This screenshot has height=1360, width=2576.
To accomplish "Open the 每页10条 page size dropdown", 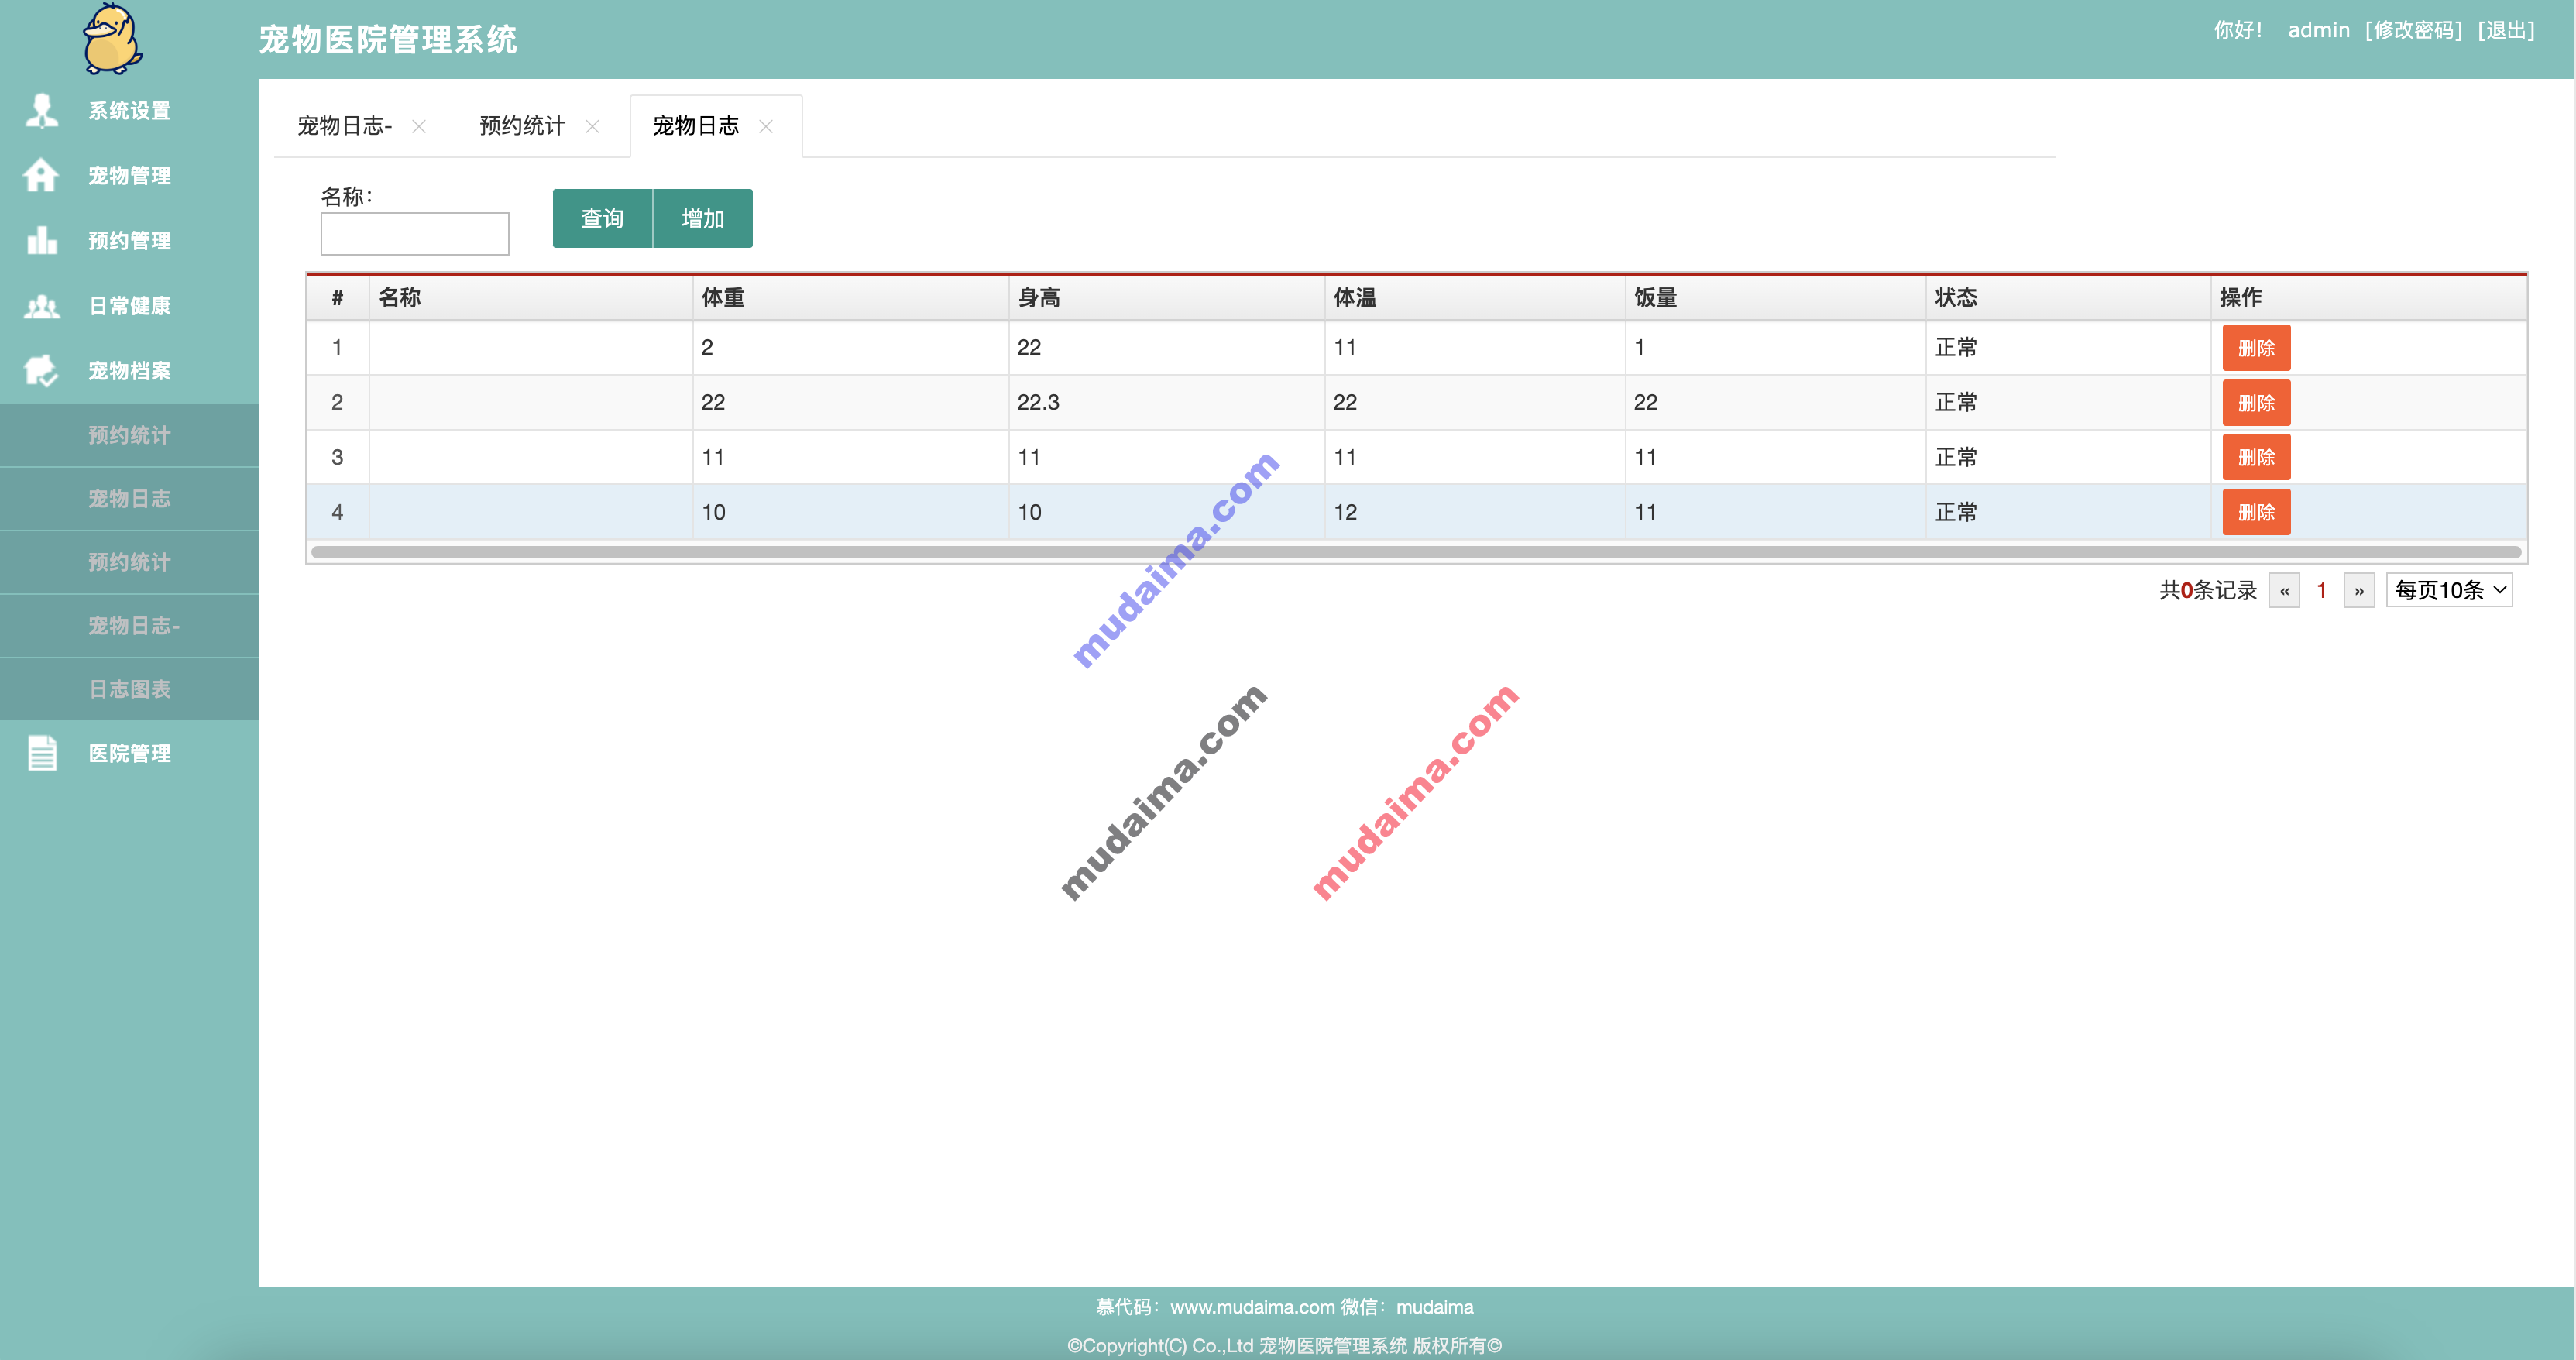I will pyautogui.click(x=2449, y=590).
